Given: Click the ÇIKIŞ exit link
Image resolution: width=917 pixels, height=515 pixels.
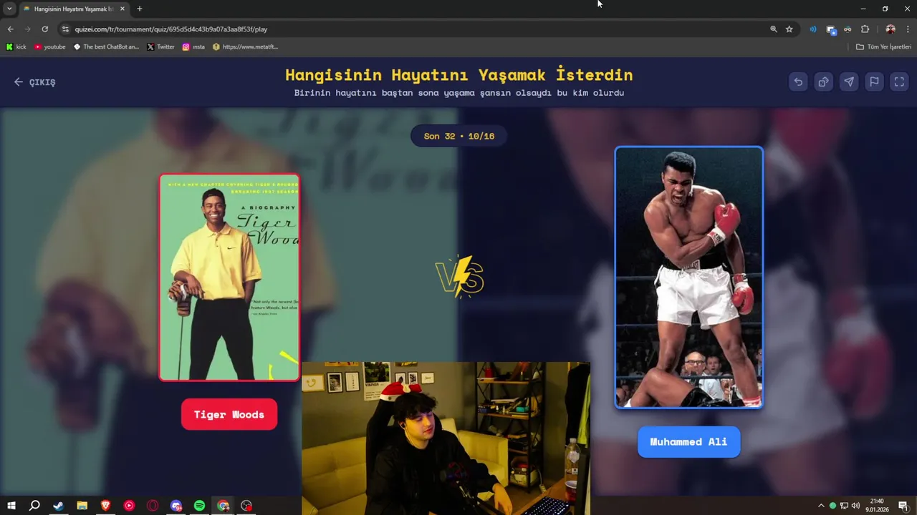Looking at the screenshot, I should pyautogui.click(x=34, y=82).
